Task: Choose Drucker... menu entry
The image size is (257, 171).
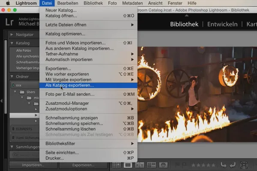Action: coord(88,158)
